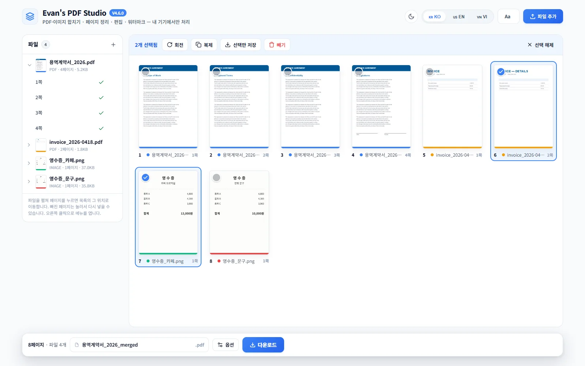Toggle the 1쪽 page checkmark

[101, 82]
